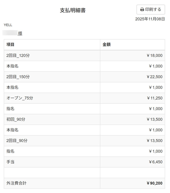Screen dimensions: 170x193
Task: Click the YELL company name
Action: pyautogui.click(x=8, y=25)
